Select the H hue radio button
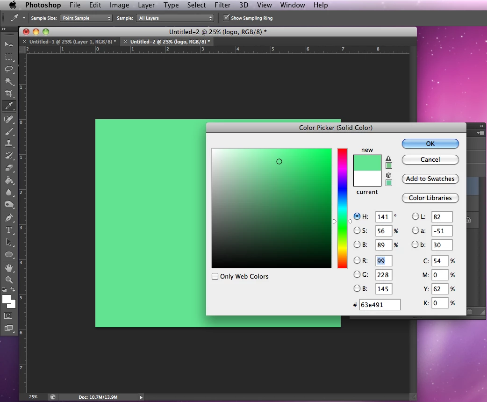 (x=357, y=216)
